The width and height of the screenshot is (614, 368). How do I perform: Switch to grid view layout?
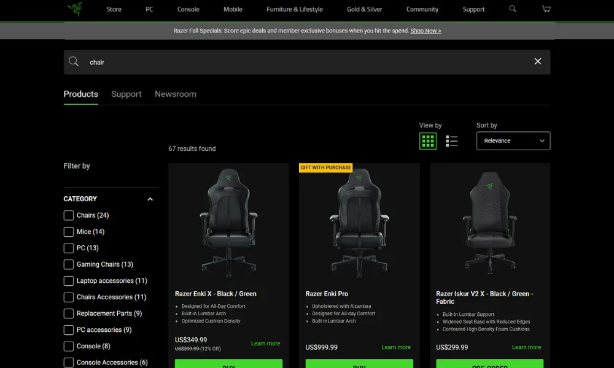[x=428, y=141]
